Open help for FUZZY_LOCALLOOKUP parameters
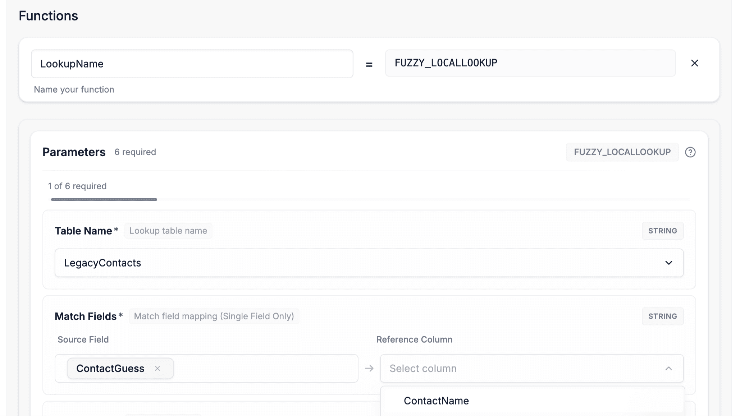 tap(690, 152)
